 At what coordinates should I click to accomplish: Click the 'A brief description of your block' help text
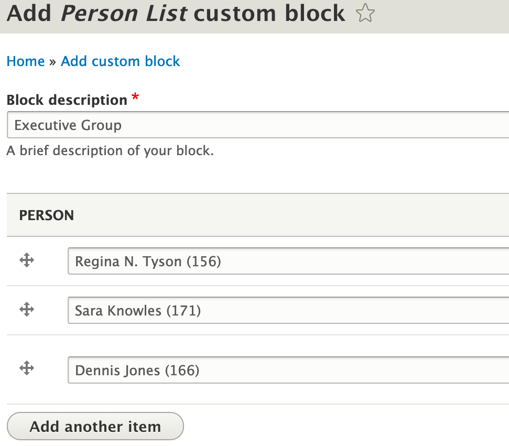coord(110,151)
